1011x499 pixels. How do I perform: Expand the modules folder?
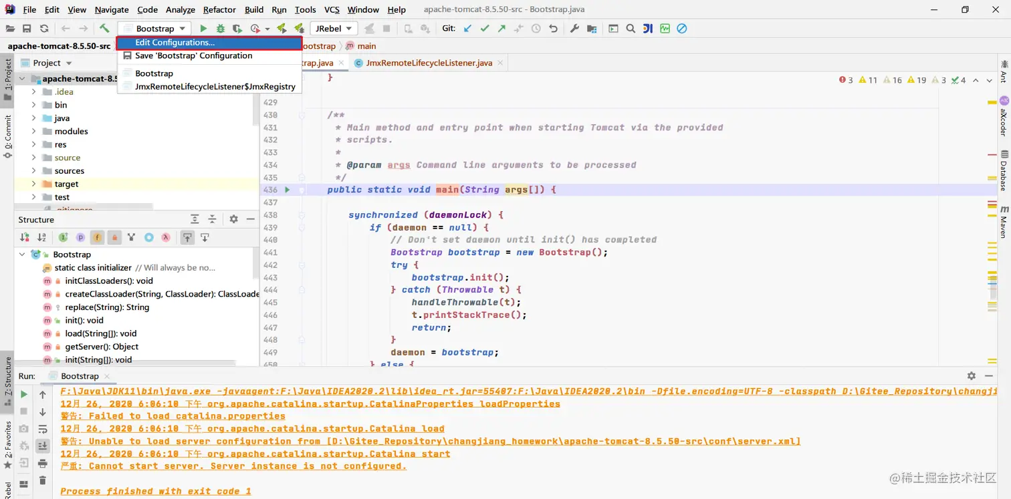[34, 132]
